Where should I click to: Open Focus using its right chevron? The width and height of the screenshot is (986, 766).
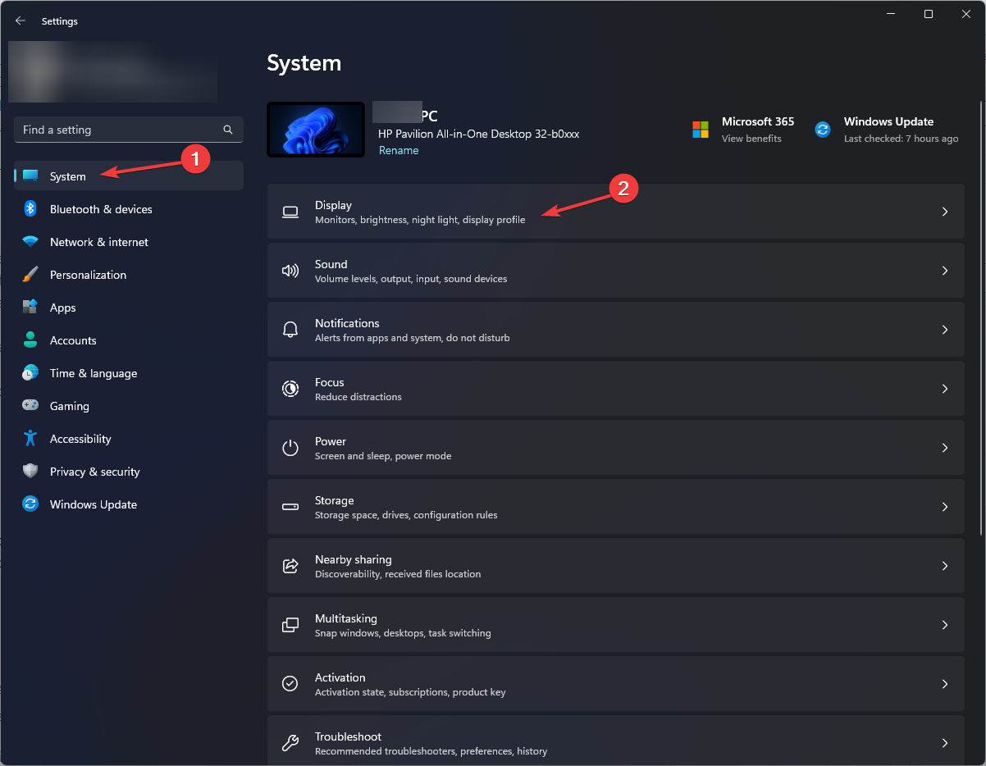pyautogui.click(x=945, y=389)
